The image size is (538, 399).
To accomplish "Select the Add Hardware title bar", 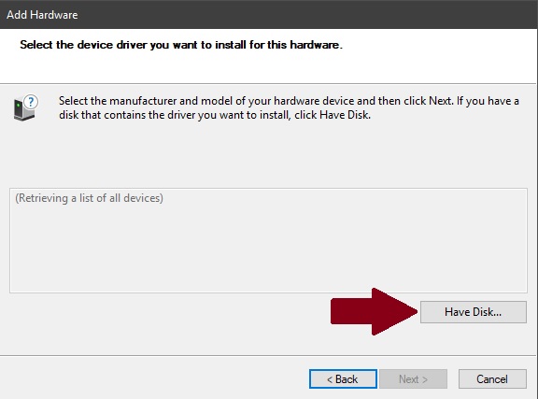I will click(x=269, y=14).
